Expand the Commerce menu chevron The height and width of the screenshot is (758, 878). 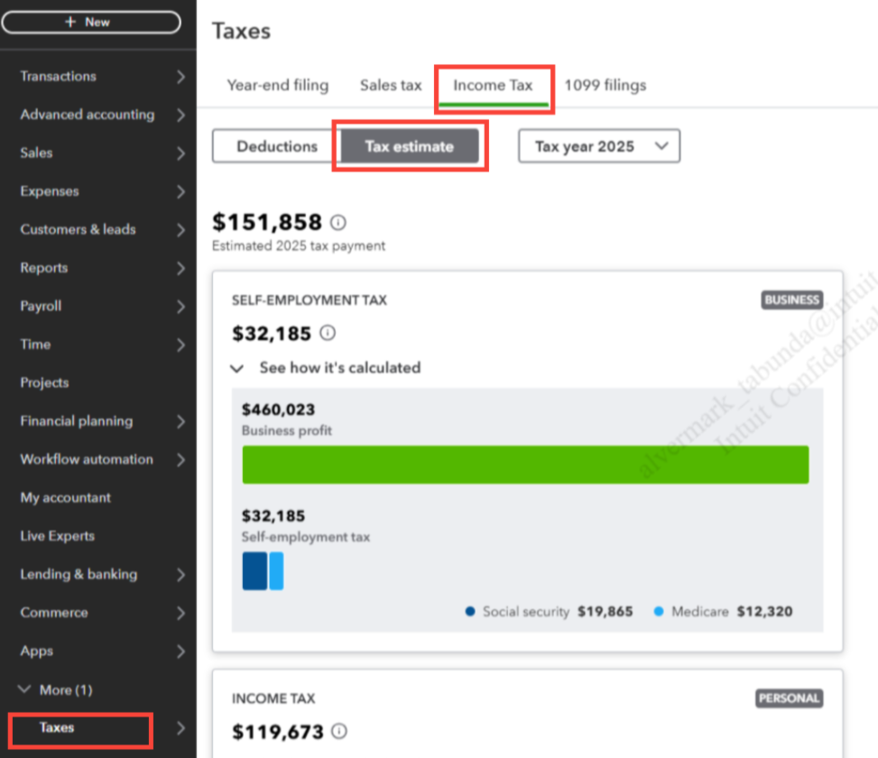pos(180,613)
